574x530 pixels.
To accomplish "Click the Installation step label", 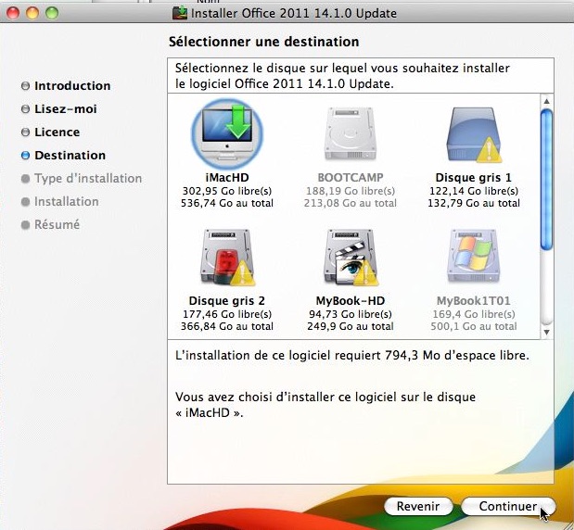I will [66, 202].
